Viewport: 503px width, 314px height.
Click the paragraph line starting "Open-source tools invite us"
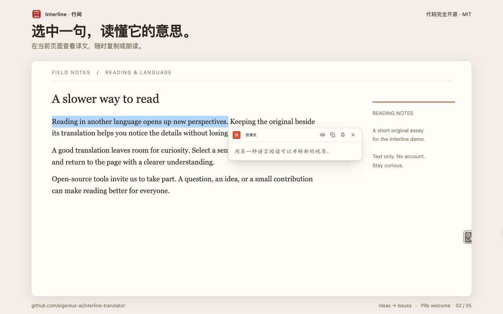tap(182, 179)
